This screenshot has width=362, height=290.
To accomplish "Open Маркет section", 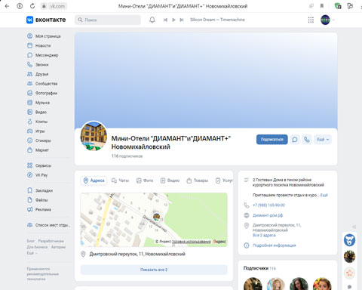I will (x=38, y=150).
